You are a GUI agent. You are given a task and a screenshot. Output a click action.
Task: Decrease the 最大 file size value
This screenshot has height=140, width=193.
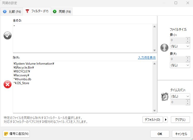click(x=188, y=60)
